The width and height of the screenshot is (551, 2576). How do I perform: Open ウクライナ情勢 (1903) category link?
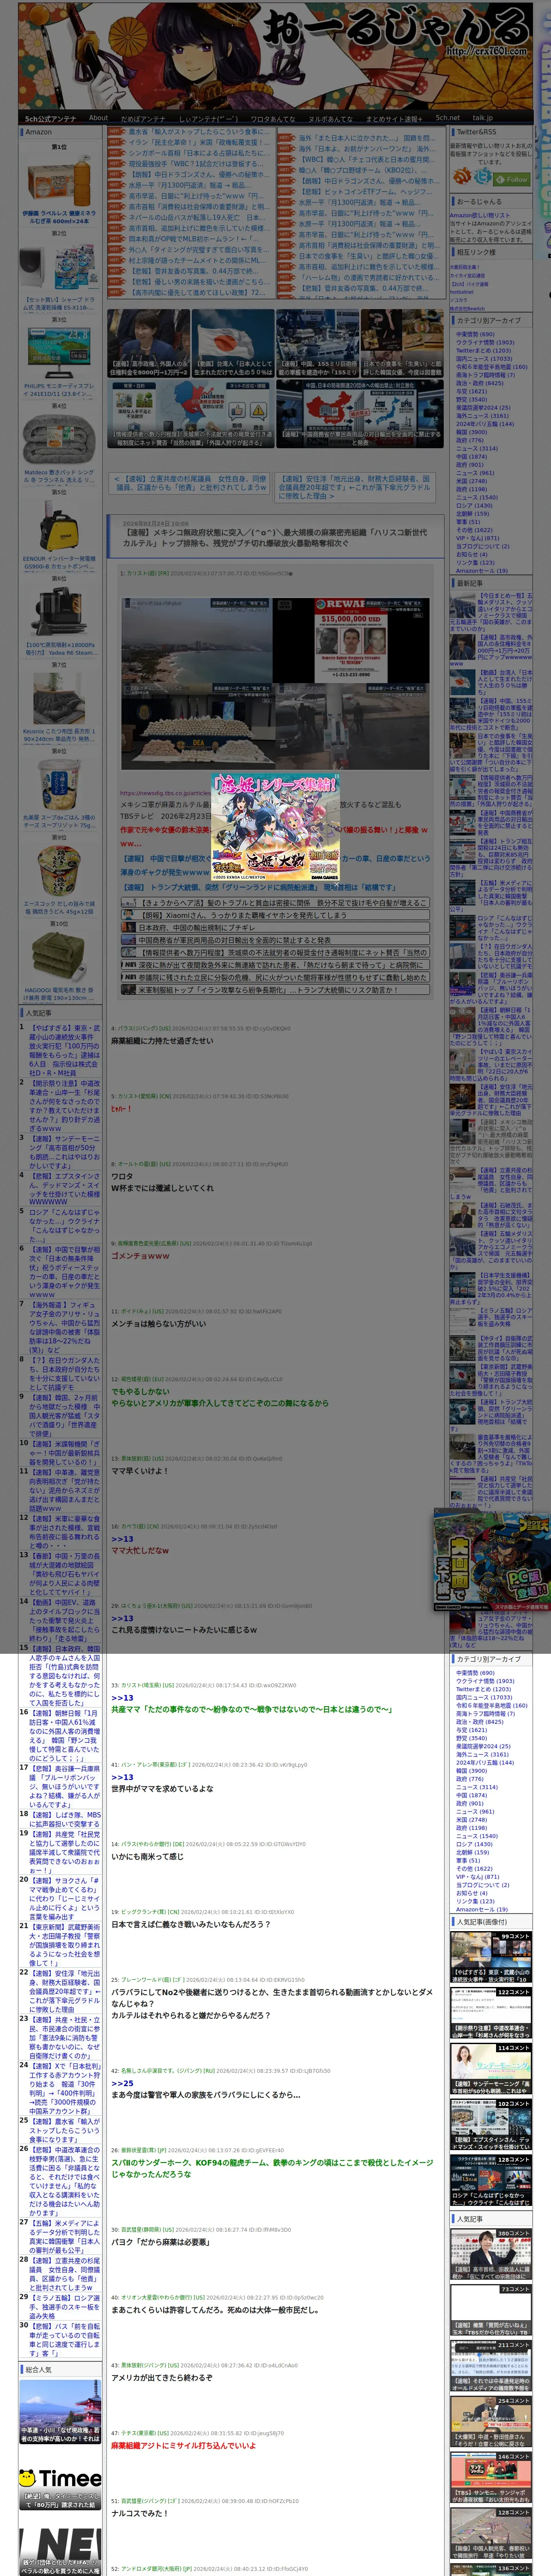pos(485,342)
